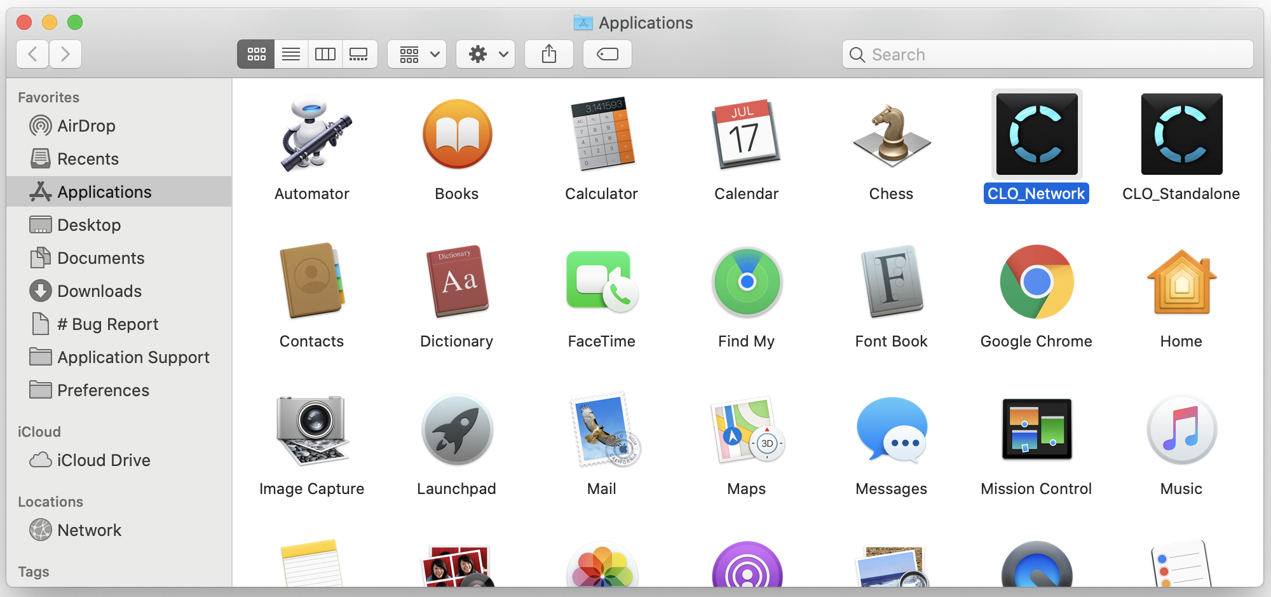The width and height of the screenshot is (1271, 597).
Task: Select the CLO_Network app icon
Action: pyautogui.click(x=1037, y=134)
